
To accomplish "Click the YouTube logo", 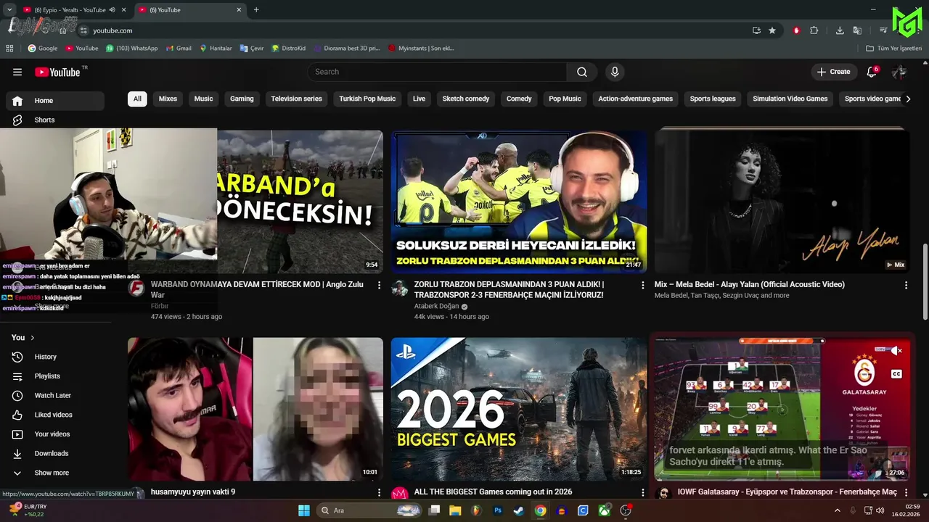I will [57, 72].
